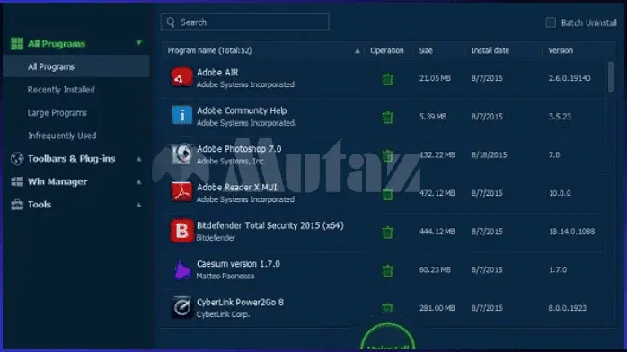
Task: Click trash icon for Caesium version 1.7.0
Action: click(x=387, y=270)
